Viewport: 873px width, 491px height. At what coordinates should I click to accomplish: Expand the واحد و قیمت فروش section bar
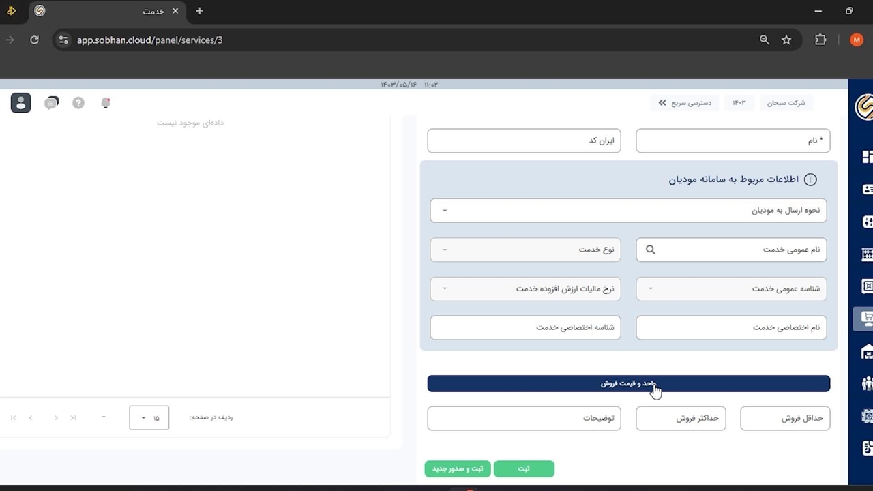click(628, 383)
